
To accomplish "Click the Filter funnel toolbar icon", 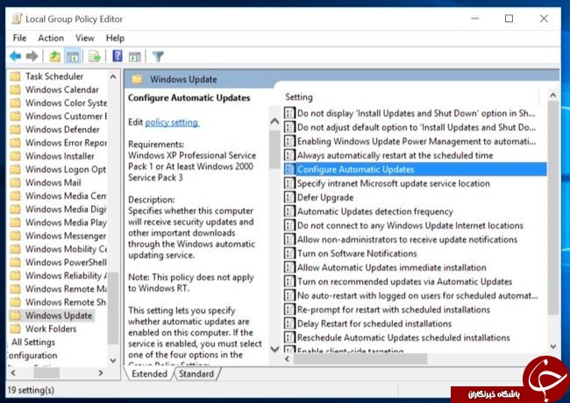I will 158,56.
